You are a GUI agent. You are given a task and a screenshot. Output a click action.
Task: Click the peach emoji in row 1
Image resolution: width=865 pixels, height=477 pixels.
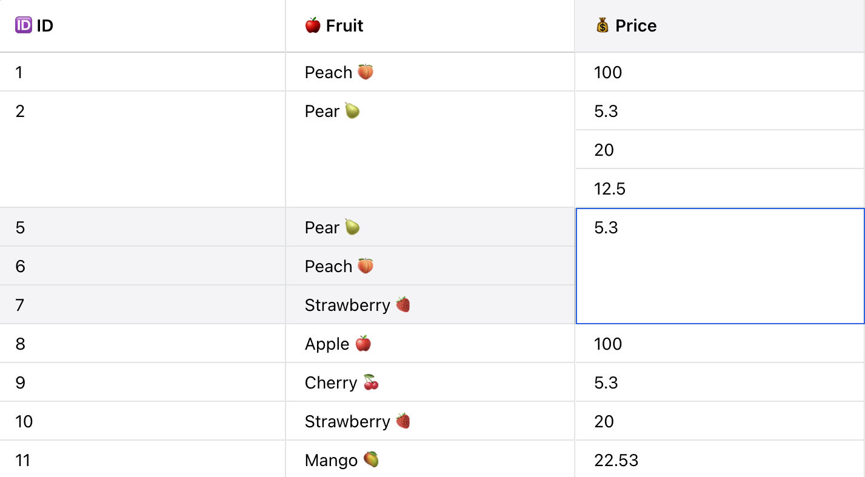[366, 72]
